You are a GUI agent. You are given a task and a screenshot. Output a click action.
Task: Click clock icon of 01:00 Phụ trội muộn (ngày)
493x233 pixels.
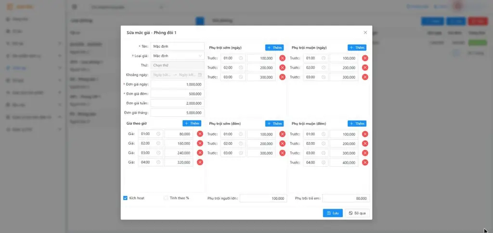pos(324,58)
